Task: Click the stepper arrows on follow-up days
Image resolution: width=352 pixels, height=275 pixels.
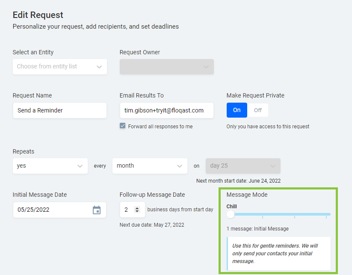Action: coord(137,210)
